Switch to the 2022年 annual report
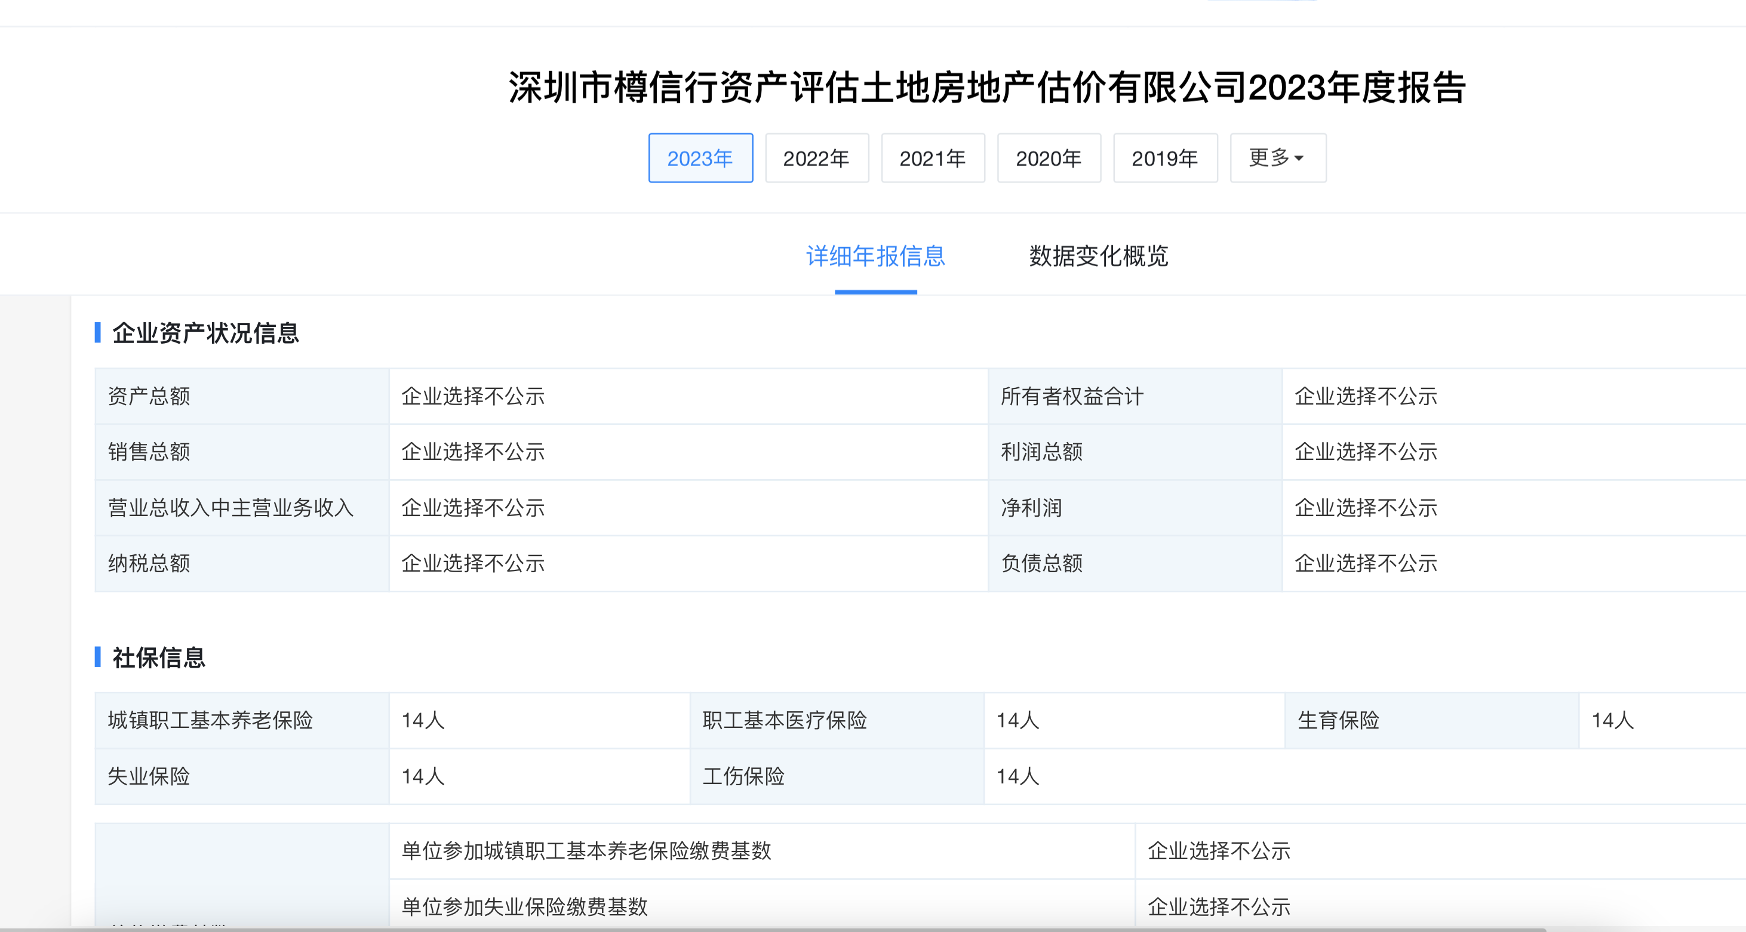The height and width of the screenshot is (932, 1746). point(817,158)
